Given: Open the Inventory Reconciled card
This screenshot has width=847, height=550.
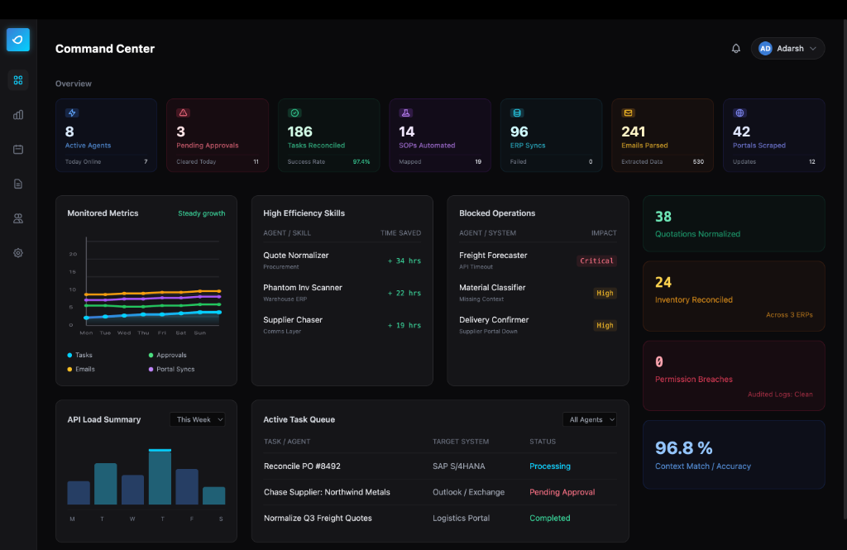Looking at the screenshot, I should point(734,296).
